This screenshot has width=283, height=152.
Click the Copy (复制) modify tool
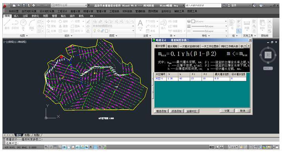tap(51, 26)
